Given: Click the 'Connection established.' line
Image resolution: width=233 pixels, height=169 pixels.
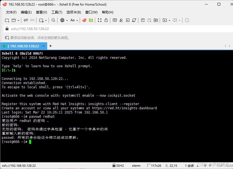Looking at the screenshot, I should click(24, 83).
